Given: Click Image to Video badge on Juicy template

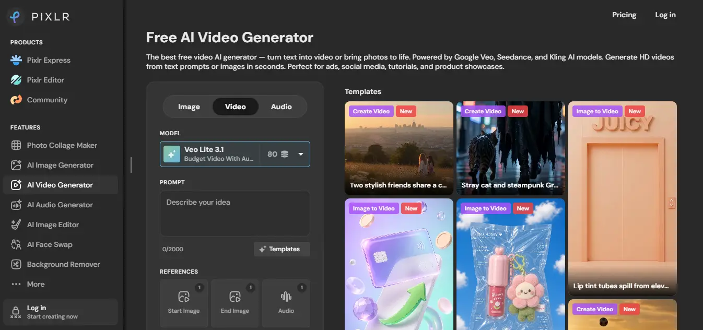Looking at the screenshot, I should pyautogui.click(x=597, y=111).
